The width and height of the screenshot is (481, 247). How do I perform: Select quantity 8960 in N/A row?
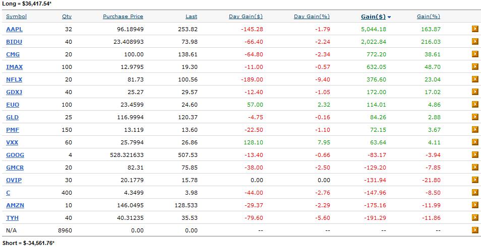pyautogui.click(x=65, y=230)
